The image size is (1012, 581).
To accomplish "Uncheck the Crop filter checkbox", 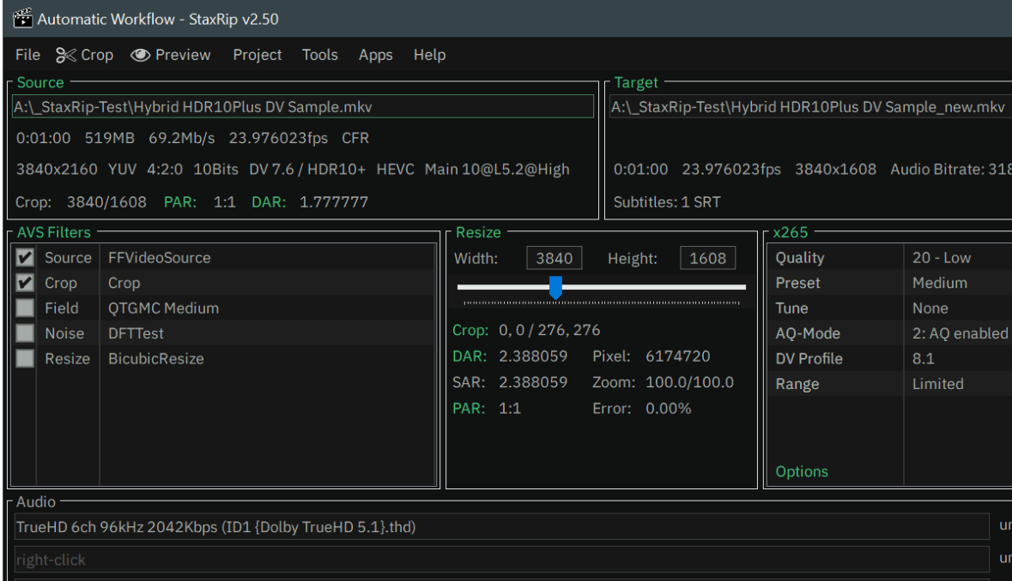I will pos(26,283).
